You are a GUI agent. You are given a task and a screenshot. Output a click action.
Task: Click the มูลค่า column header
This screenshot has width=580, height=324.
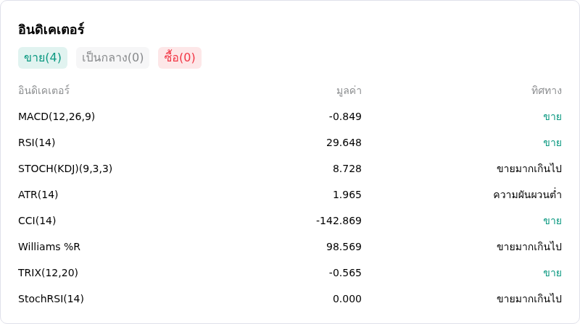(x=349, y=90)
